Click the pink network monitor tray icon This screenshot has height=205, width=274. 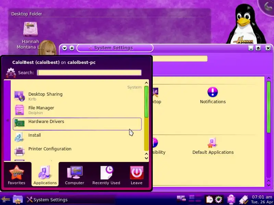231,200
